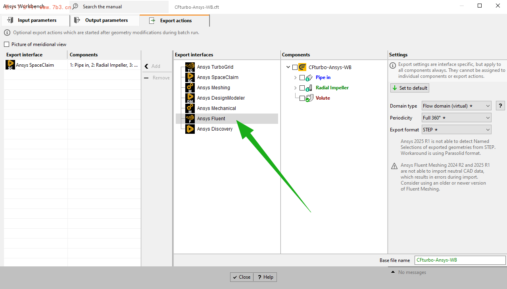Viewport: 507px width, 289px height.
Task: Open the Domain type dropdown
Action: coord(456,106)
